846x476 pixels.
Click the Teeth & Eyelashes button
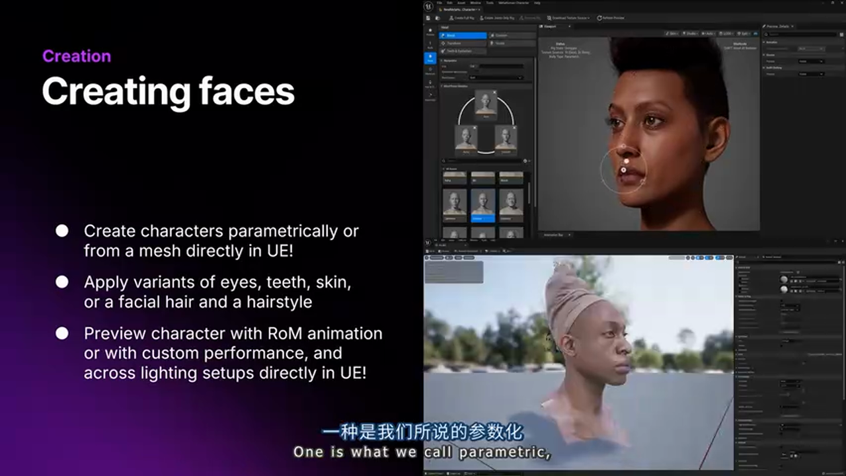464,51
